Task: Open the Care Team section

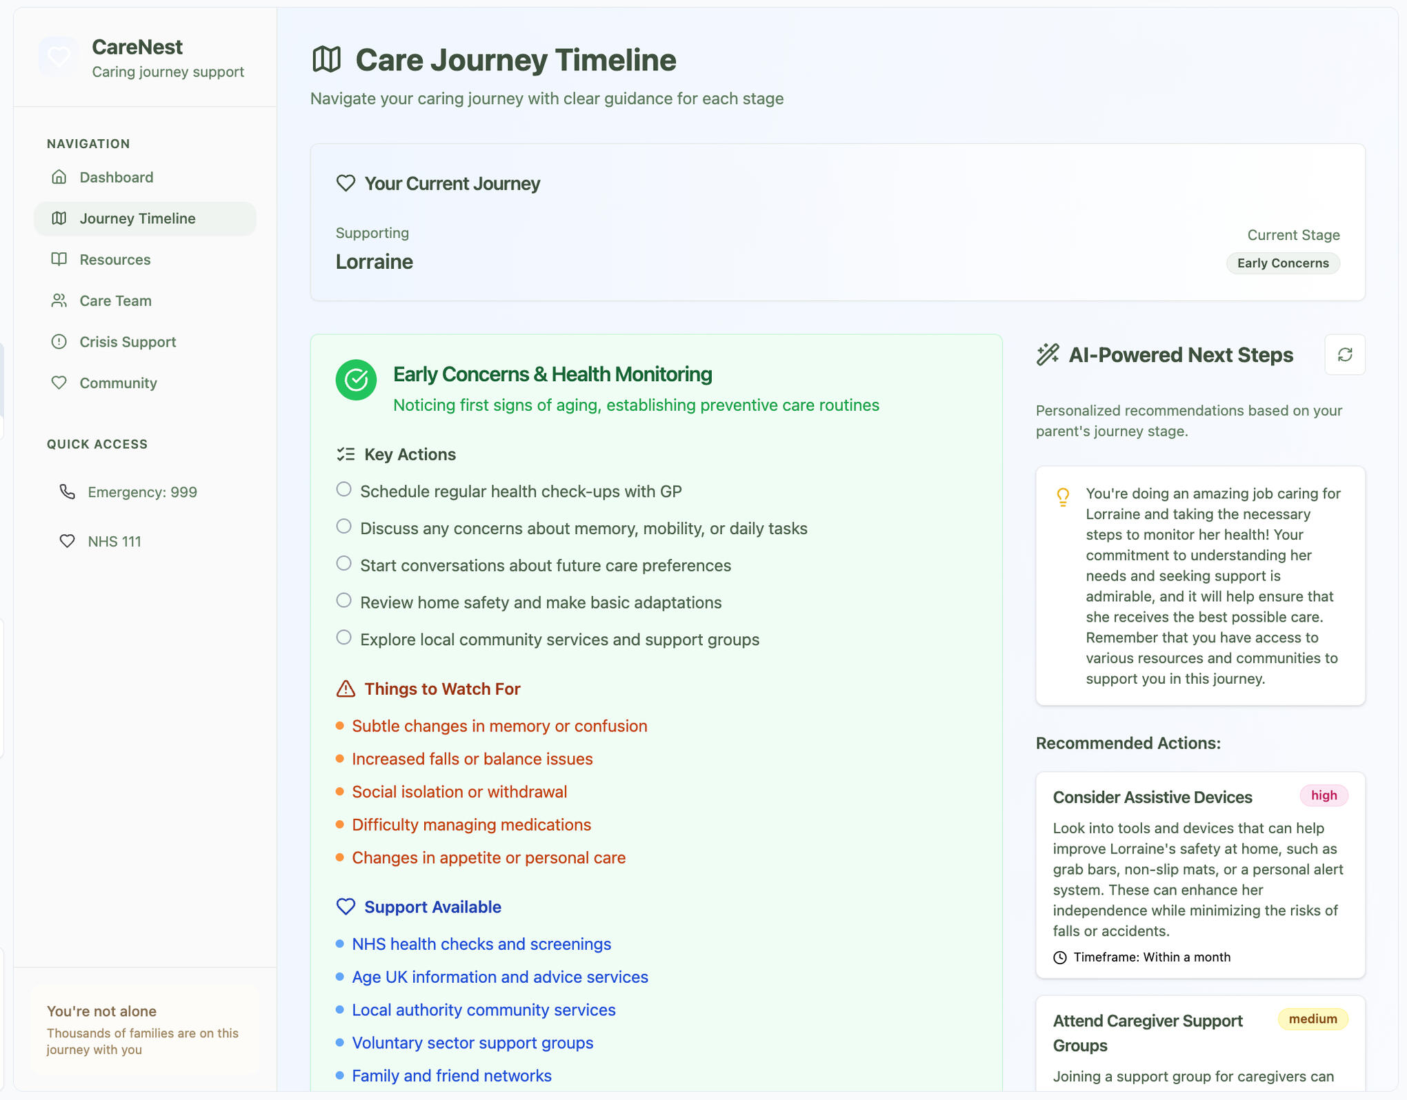Action: click(115, 301)
